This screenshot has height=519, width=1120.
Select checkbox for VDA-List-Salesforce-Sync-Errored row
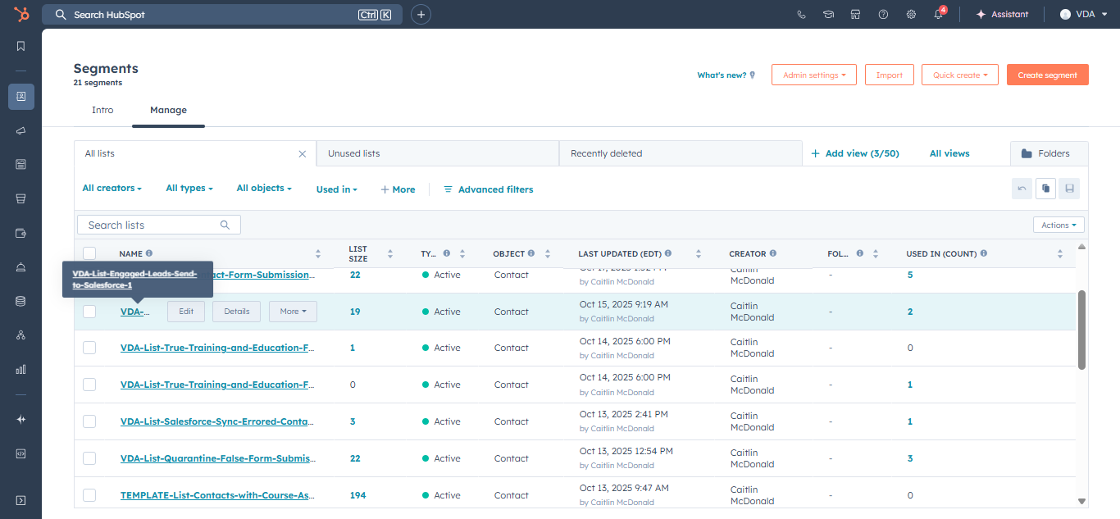[x=89, y=421]
